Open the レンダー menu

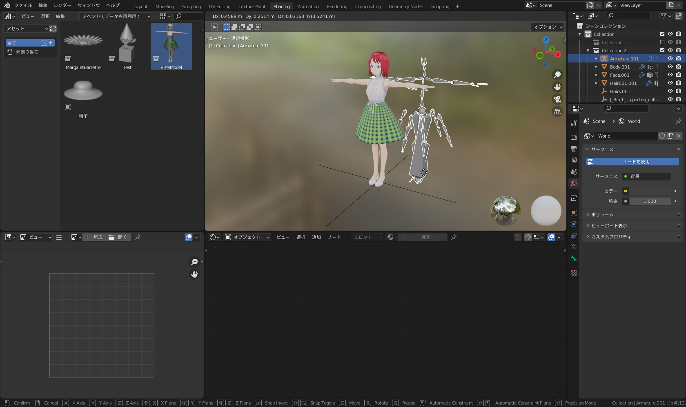pyautogui.click(x=62, y=5)
